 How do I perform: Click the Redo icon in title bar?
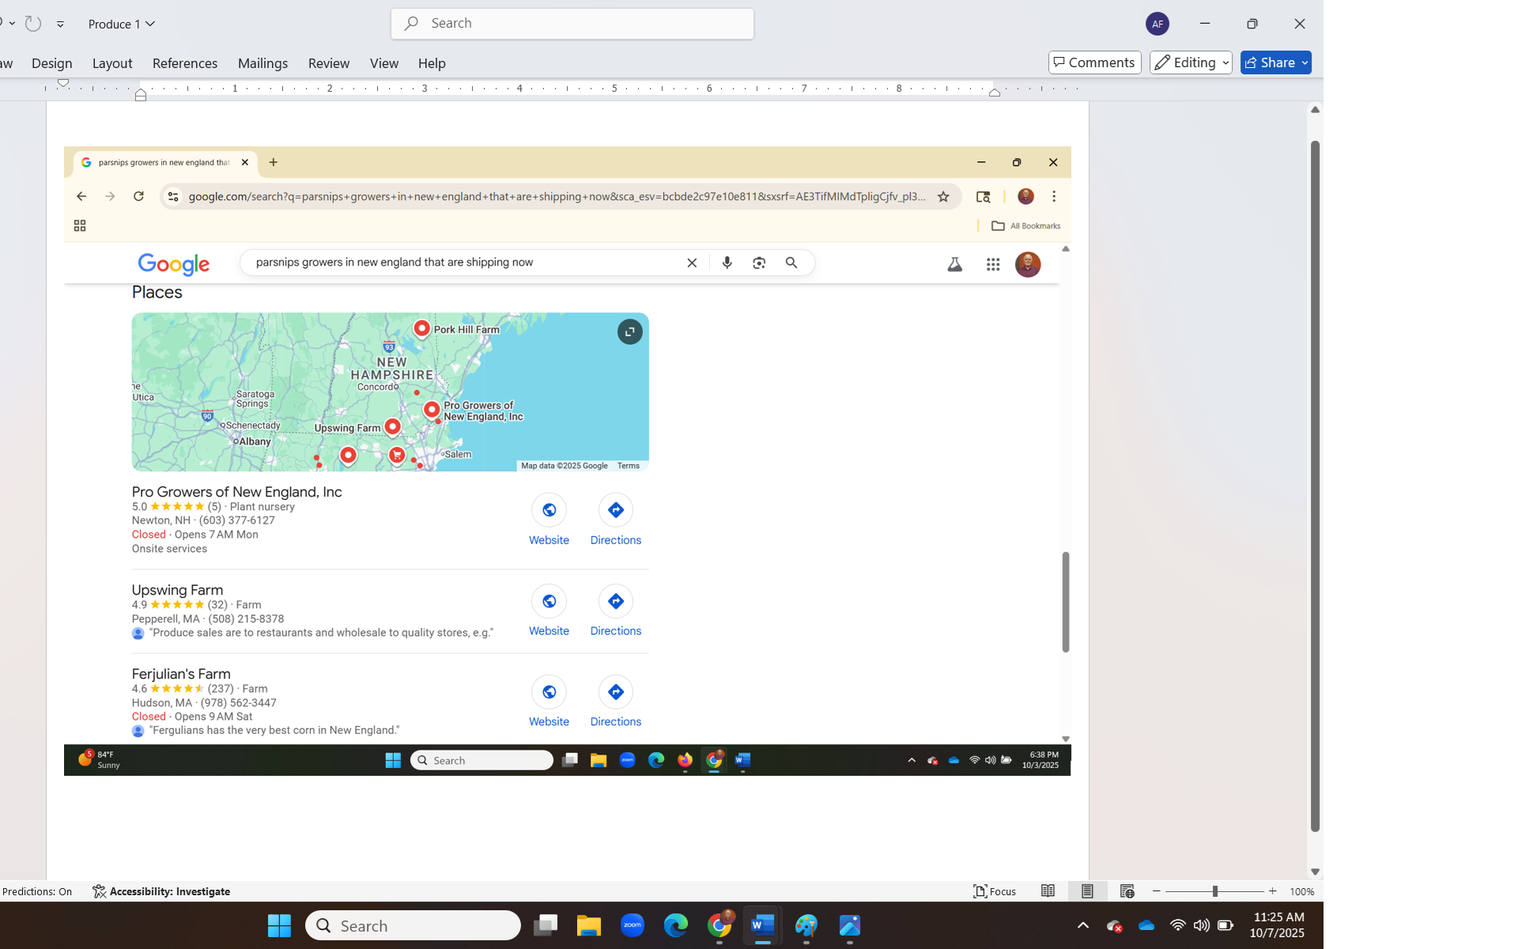click(x=33, y=24)
